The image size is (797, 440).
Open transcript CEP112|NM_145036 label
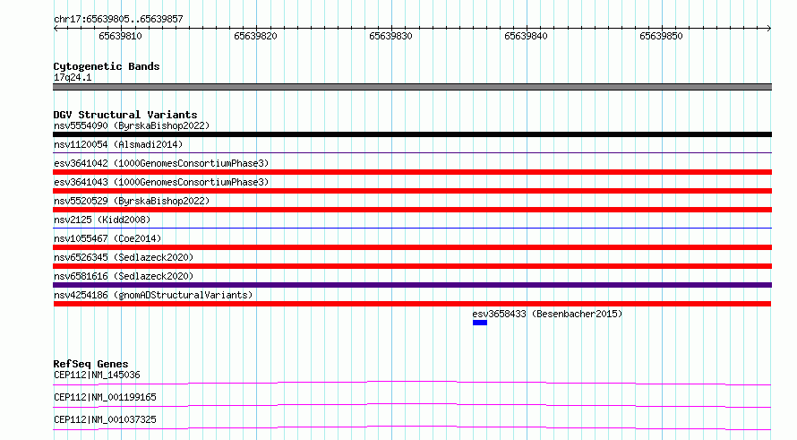pos(97,375)
